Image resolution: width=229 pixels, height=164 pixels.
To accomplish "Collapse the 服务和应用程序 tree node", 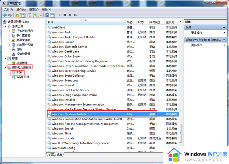I will coord(5,67).
